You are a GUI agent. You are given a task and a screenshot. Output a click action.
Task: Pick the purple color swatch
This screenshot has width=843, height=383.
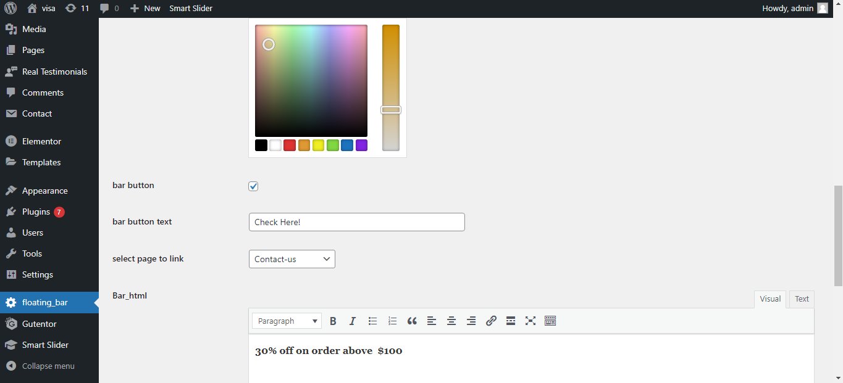click(x=362, y=146)
